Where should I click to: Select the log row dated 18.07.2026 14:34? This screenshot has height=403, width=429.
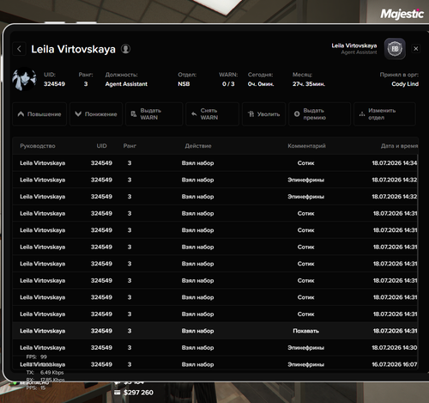pos(214,163)
